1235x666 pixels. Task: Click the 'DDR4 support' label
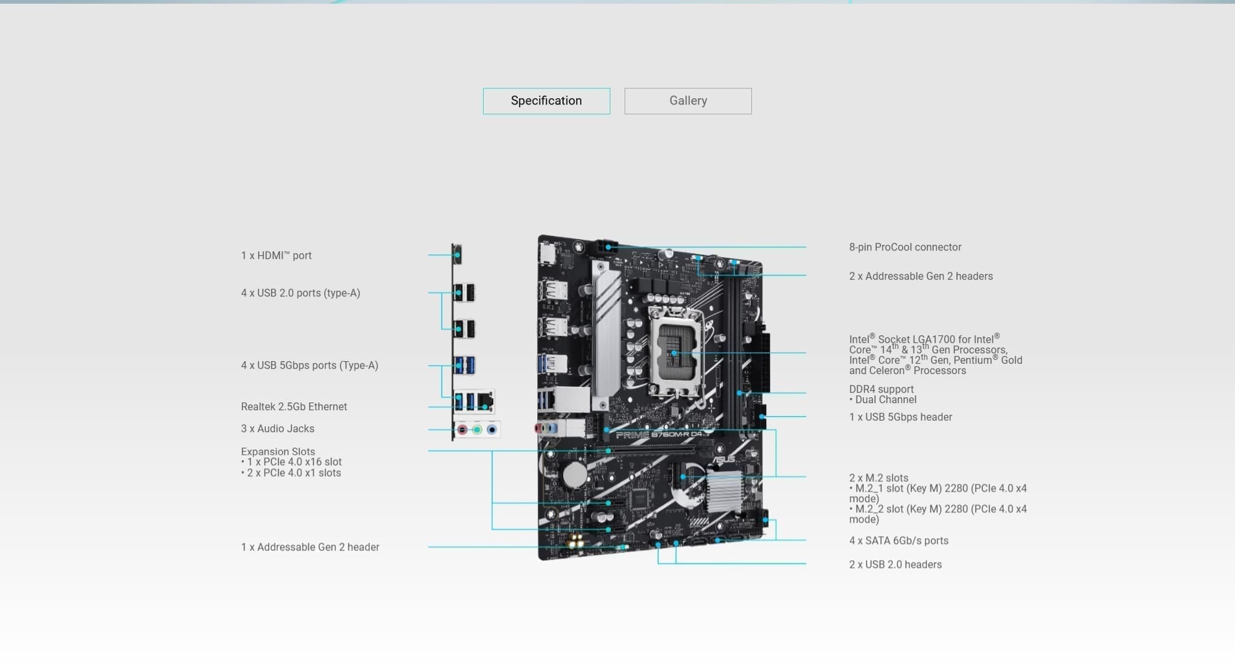coord(881,390)
